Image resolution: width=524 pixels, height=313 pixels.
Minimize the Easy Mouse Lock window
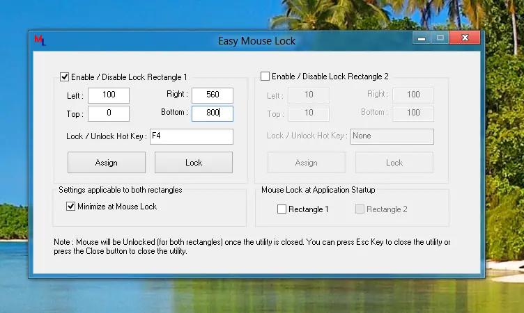pos(422,38)
